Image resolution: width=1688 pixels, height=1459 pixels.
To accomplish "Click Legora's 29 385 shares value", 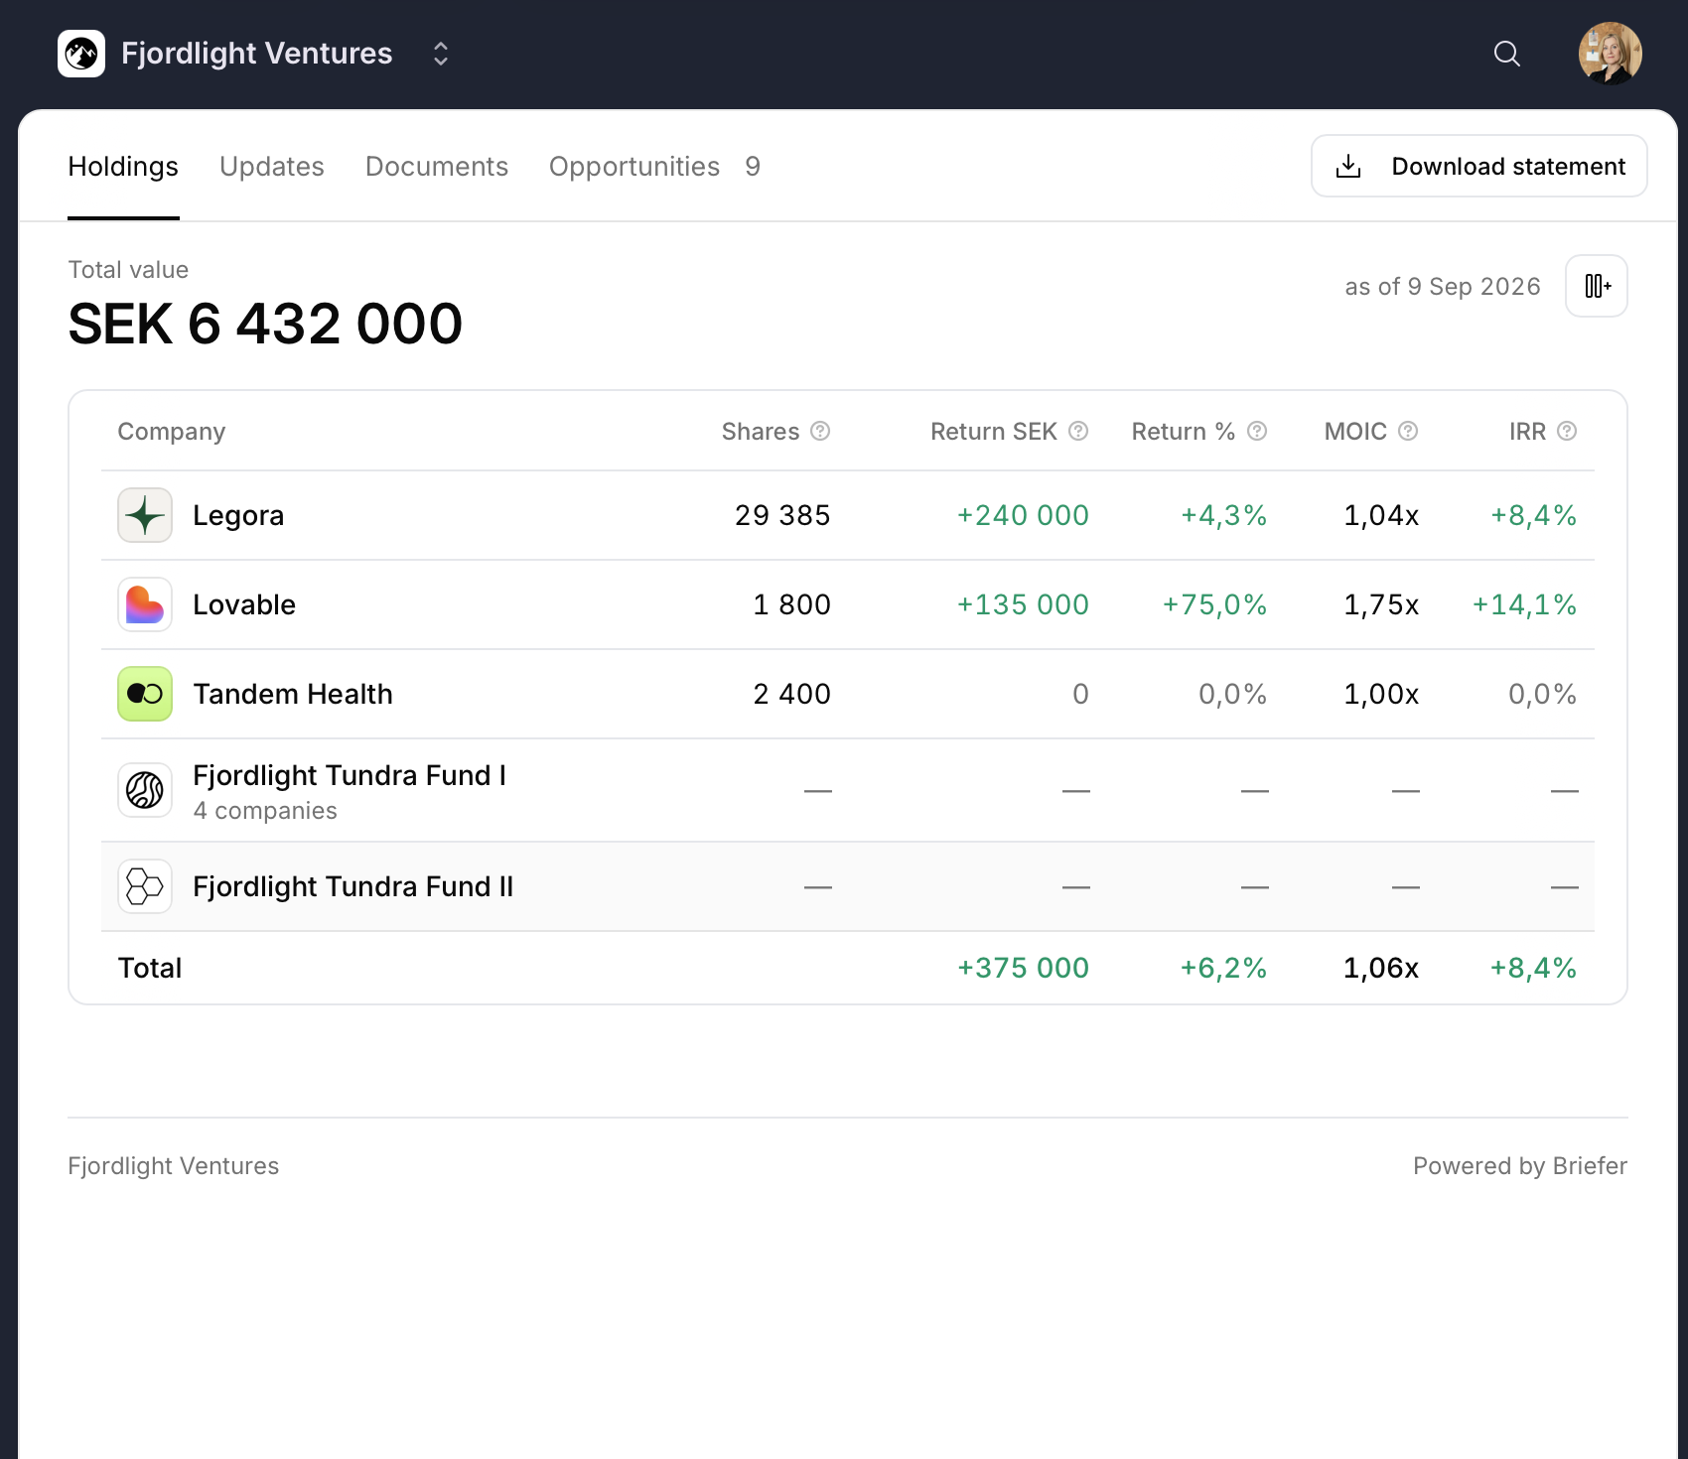I will (782, 515).
